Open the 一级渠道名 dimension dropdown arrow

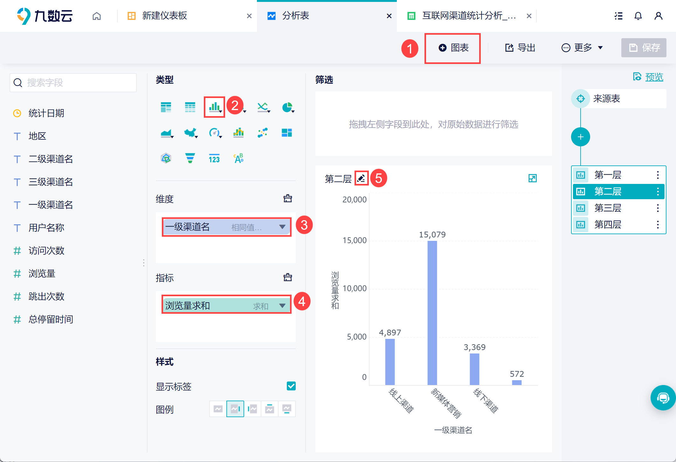point(282,227)
